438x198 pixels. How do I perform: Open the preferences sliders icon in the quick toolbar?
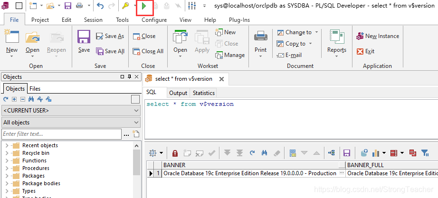[x=192, y=6]
